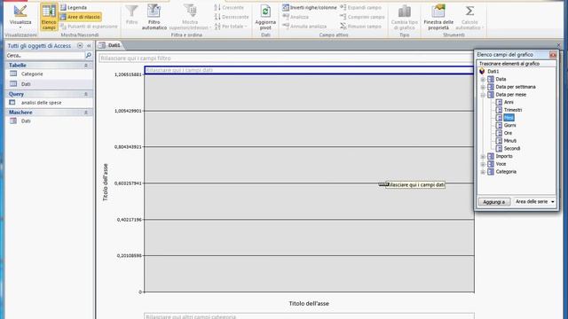Sort with Decrescente button
This screenshot has width=568, height=319.
pos(231,17)
